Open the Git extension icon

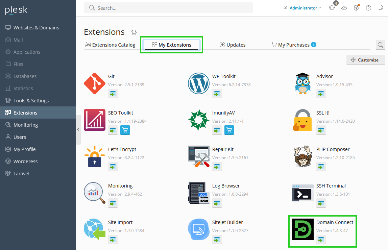[x=94, y=83]
